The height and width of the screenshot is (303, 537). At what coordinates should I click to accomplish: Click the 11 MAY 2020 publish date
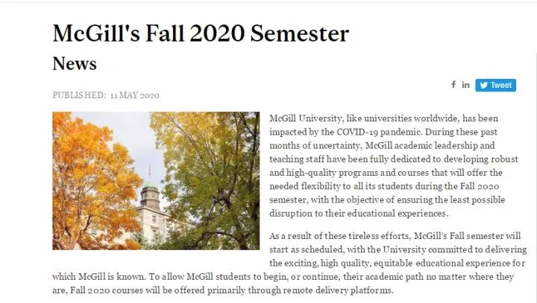[134, 95]
